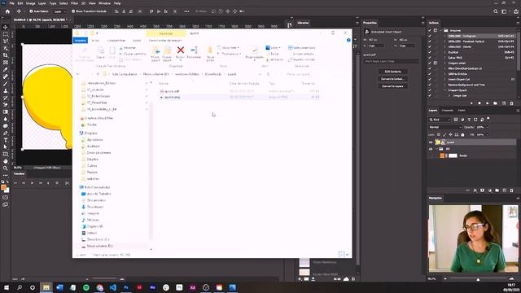Select the Gradient tool
This screenshot has height=293, width=521.
pyautogui.click(x=6, y=112)
